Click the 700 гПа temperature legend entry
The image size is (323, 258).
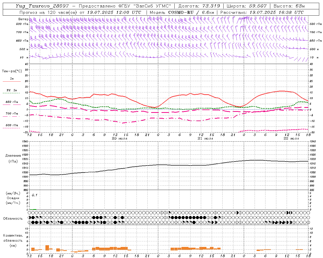pos(12,114)
